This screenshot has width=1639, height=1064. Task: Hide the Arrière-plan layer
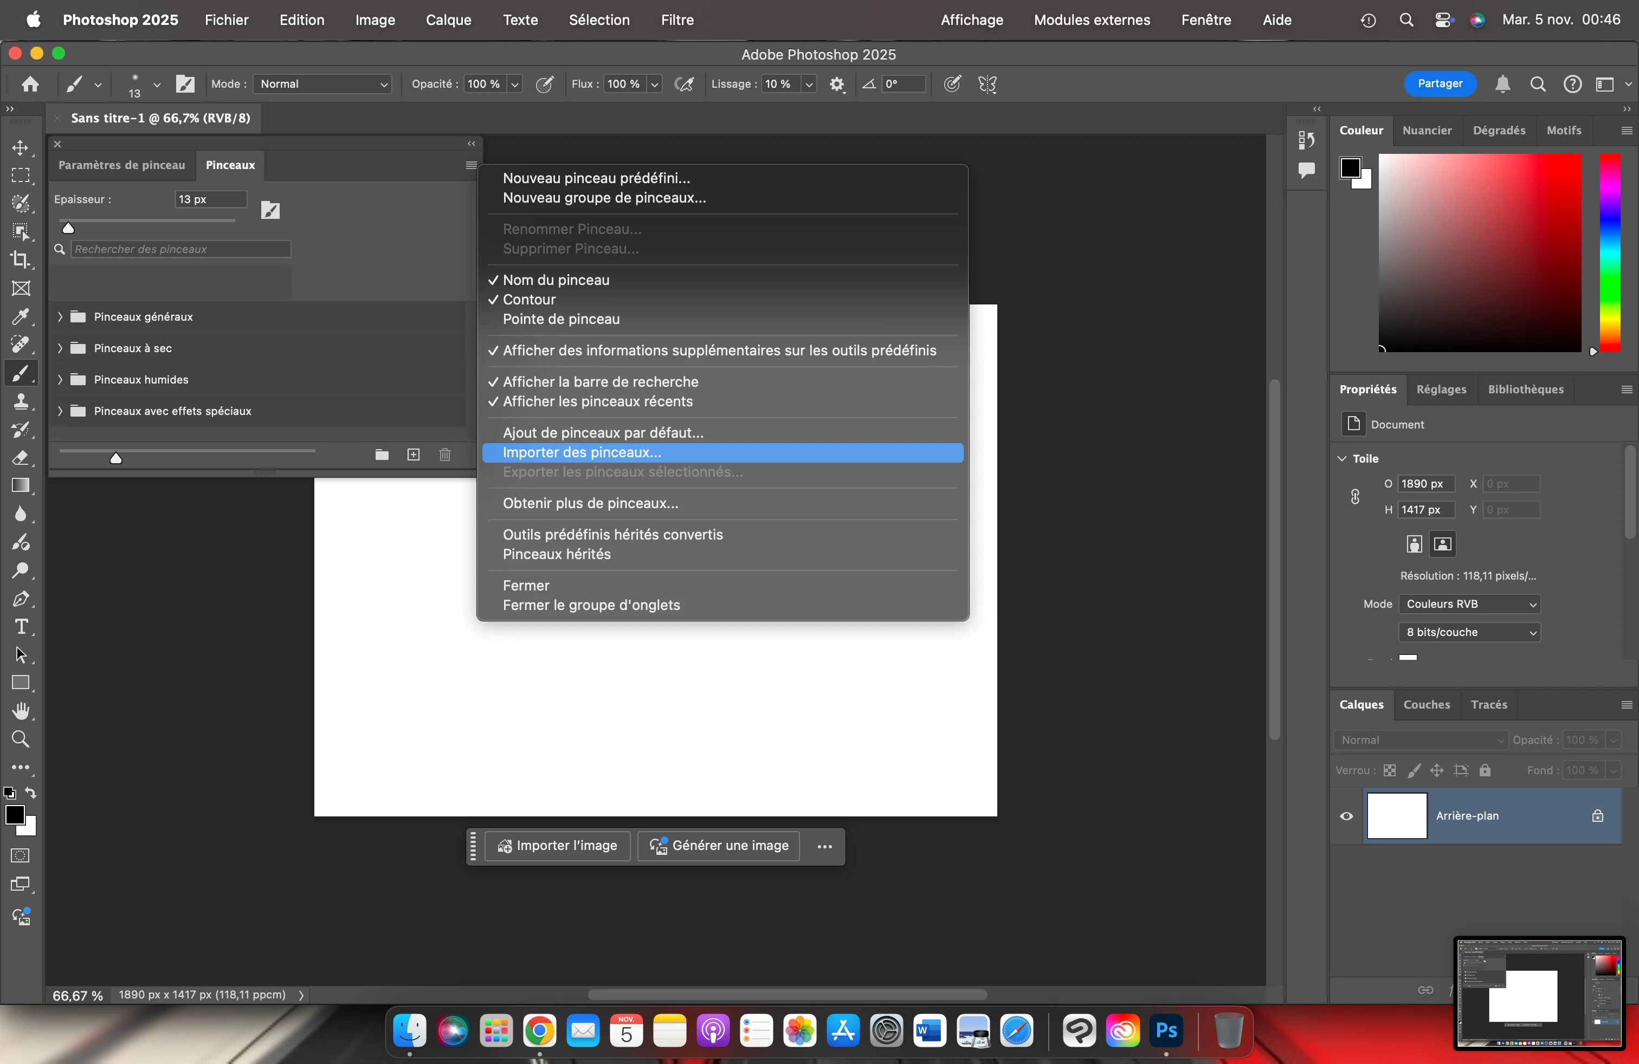[1346, 816]
